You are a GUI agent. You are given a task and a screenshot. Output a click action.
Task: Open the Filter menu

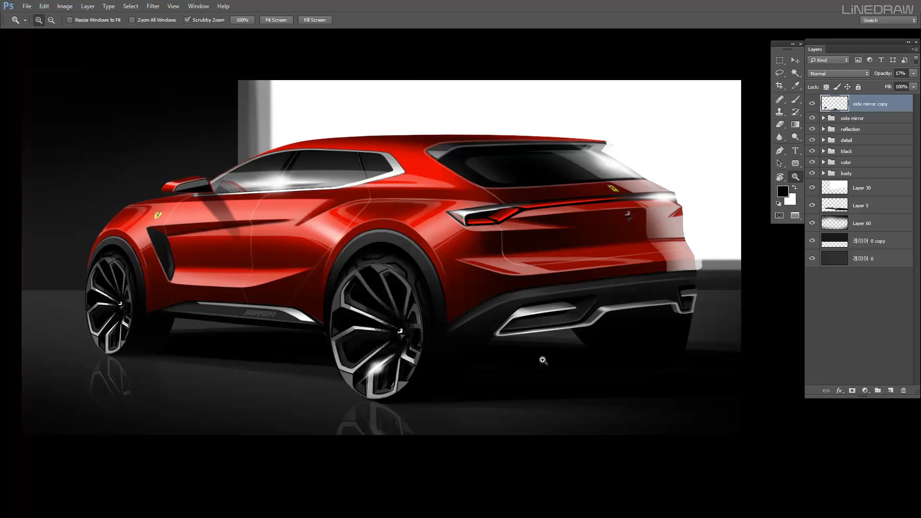(153, 6)
